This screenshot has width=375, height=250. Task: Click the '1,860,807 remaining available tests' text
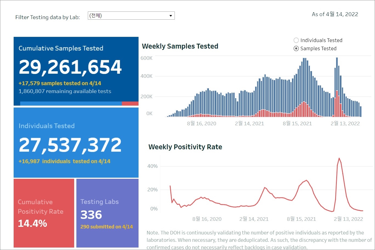pyautogui.click(x=65, y=91)
